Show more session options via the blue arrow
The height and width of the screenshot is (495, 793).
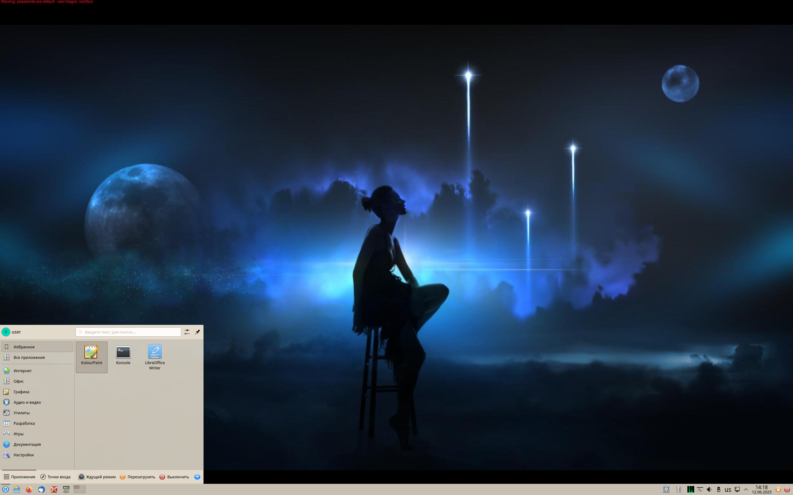[197, 477]
